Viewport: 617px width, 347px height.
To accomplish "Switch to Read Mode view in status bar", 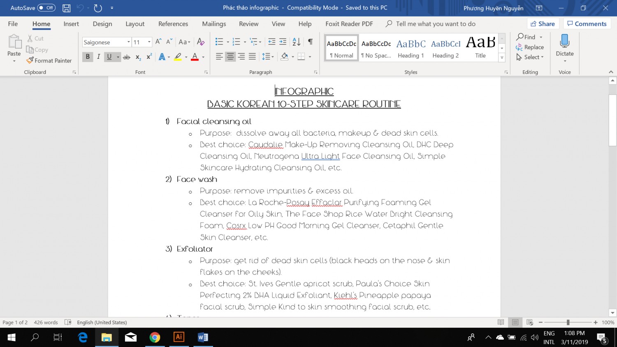I will (x=501, y=322).
